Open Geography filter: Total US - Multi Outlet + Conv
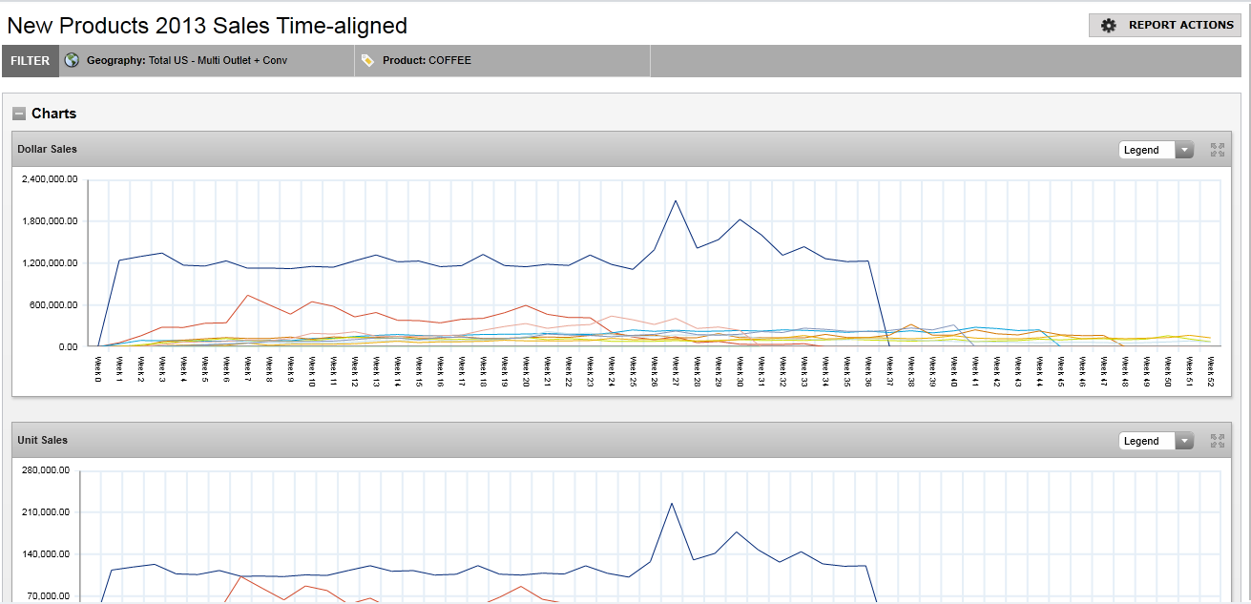Image resolution: width=1251 pixels, height=604 pixels. point(186,61)
